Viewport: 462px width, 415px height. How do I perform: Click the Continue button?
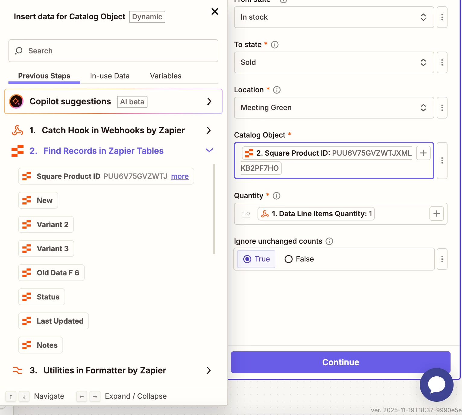(x=341, y=362)
